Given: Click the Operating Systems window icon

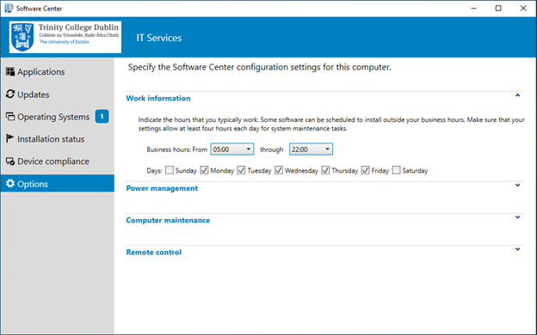Looking at the screenshot, I should 10,117.
